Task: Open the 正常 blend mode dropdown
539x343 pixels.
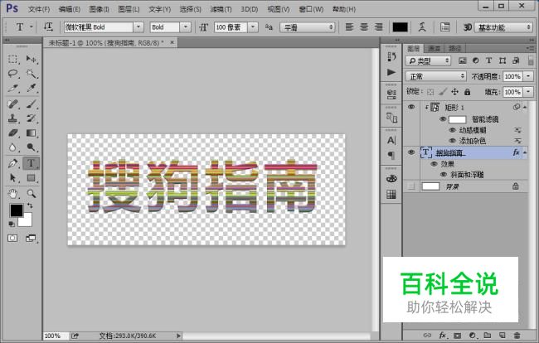Action: click(436, 76)
